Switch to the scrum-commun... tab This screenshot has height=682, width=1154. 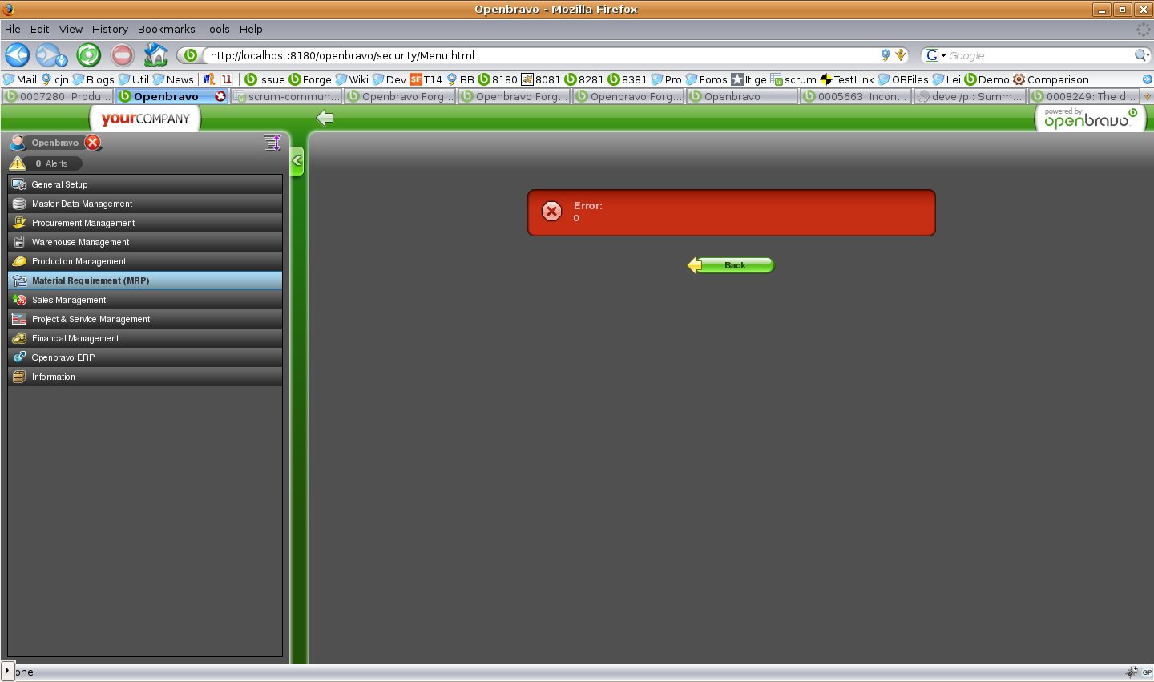pyautogui.click(x=287, y=96)
